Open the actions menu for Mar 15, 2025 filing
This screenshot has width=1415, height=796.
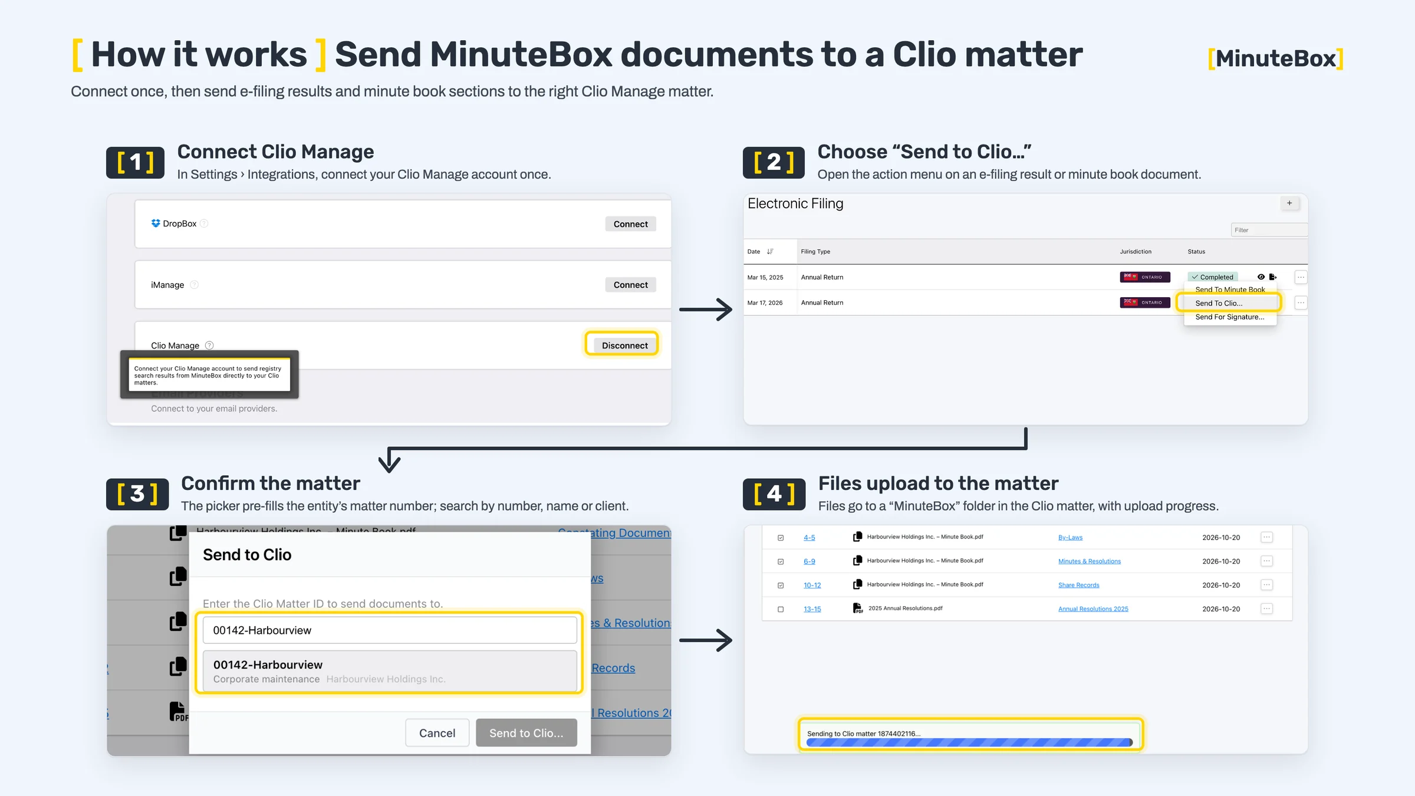coord(1301,277)
